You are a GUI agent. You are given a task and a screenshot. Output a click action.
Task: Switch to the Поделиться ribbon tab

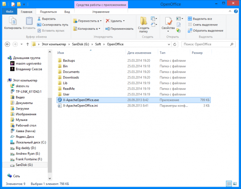pyautogui.click(x=48, y=12)
